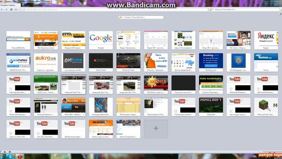Screen dimensions: 282x159
Task: Open the My Opera Blogs thumbnail
Action: [238, 40]
